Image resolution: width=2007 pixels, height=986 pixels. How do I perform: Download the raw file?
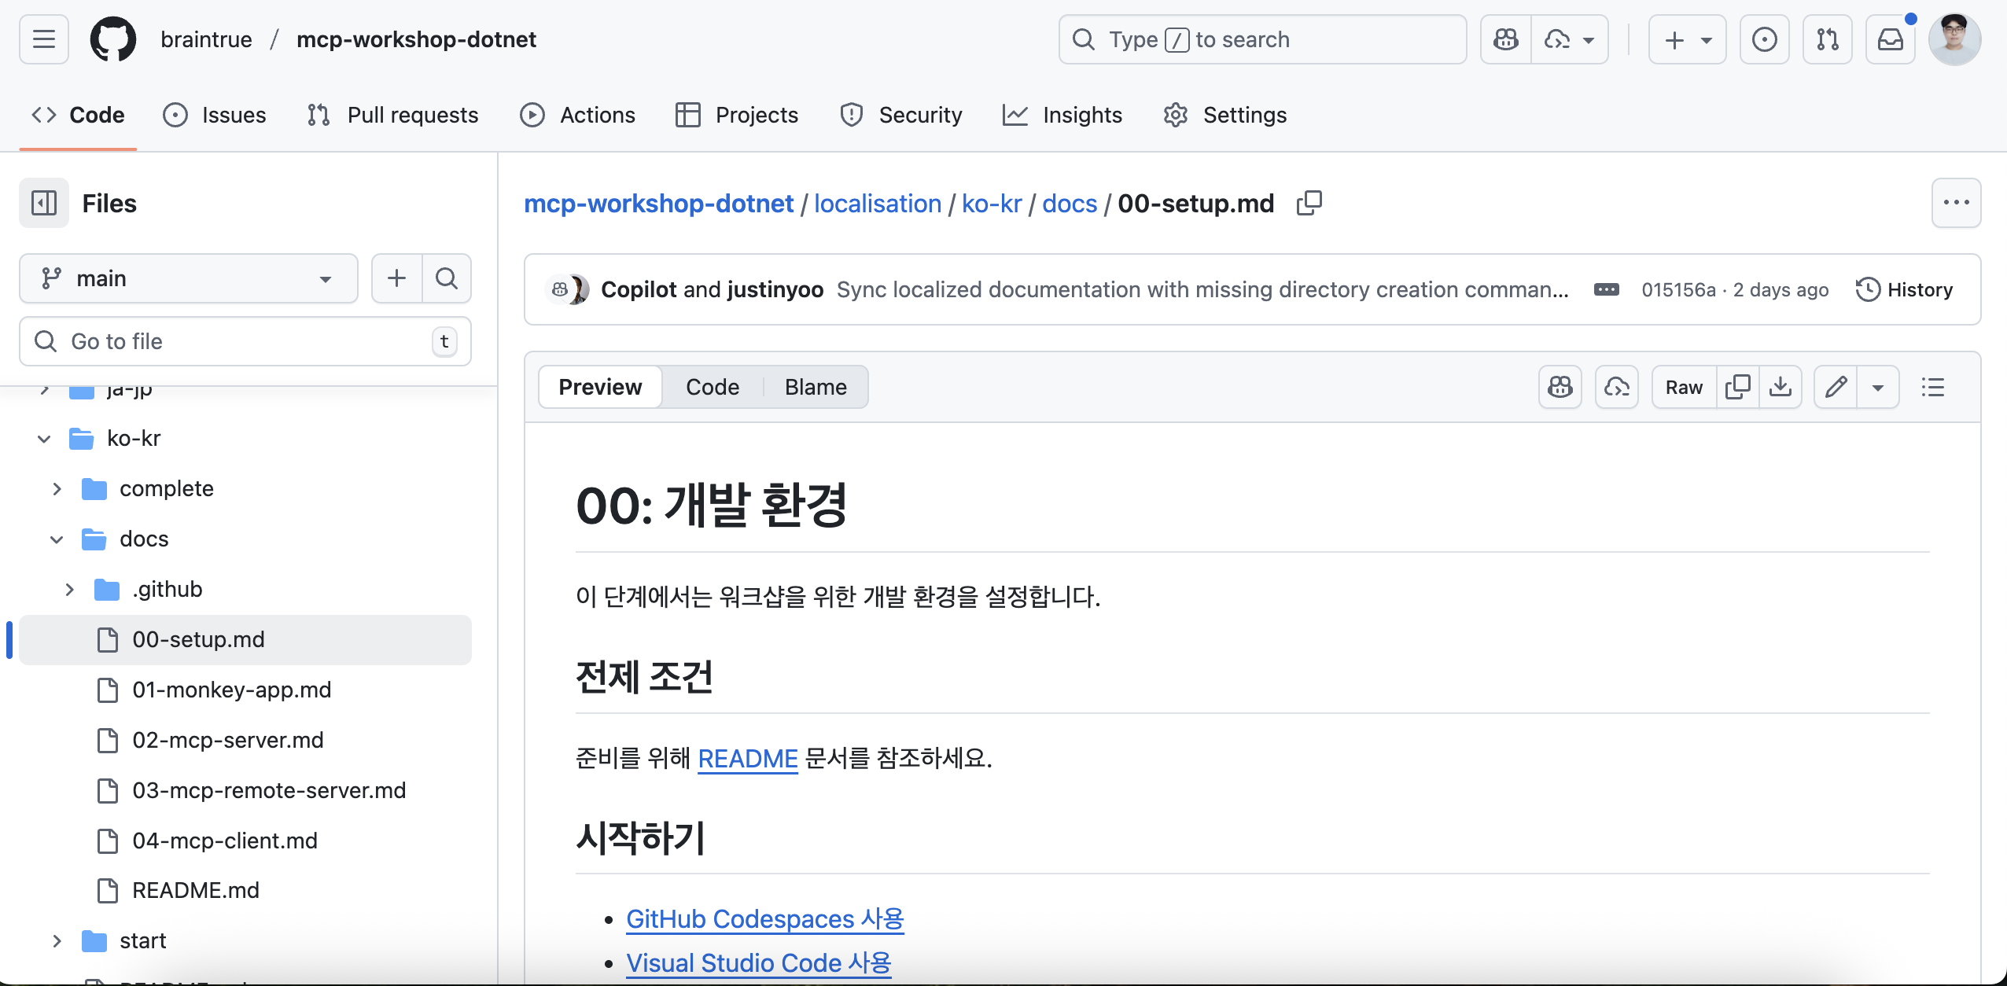click(x=1781, y=387)
